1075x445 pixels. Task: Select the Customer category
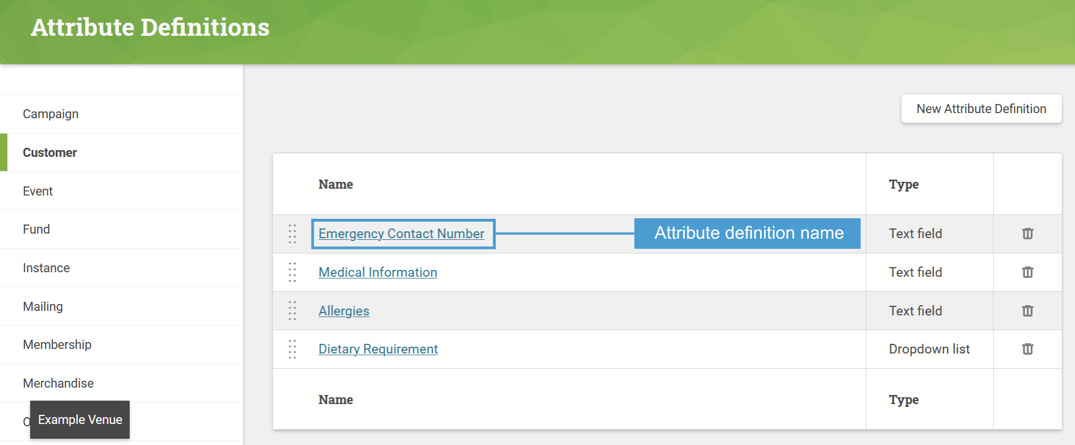49,152
